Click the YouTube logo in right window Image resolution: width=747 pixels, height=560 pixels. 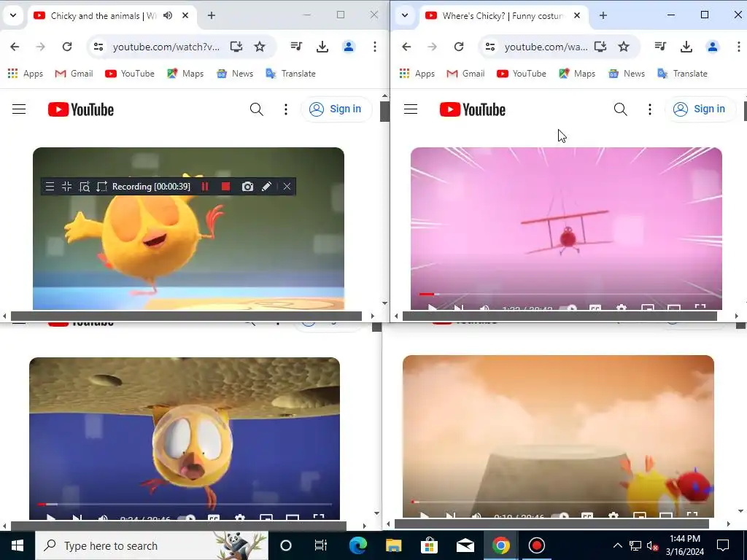click(x=473, y=109)
